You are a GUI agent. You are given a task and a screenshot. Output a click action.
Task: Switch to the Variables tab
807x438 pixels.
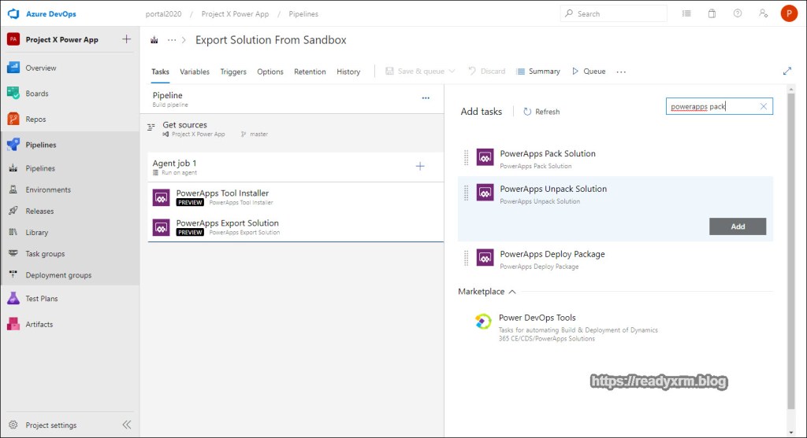coord(195,72)
